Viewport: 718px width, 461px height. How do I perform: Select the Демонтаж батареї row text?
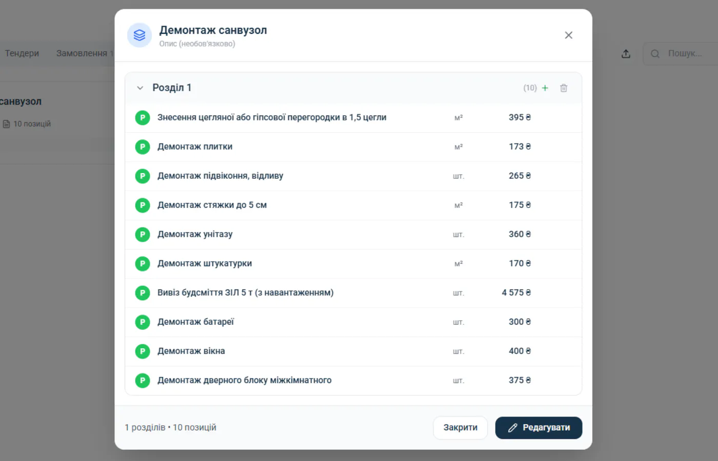(195, 322)
